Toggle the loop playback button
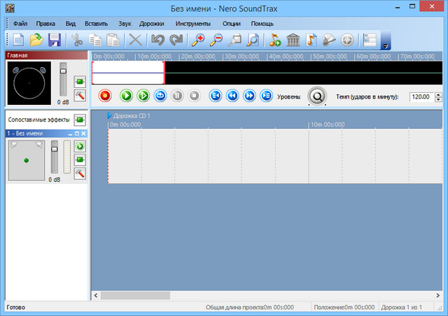Viewport: 448px width, 316px height. (x=160, y=96)
